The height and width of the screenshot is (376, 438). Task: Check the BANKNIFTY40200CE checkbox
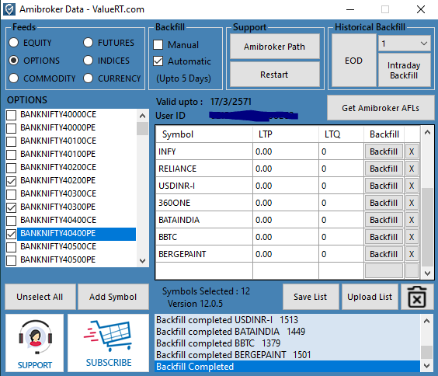coord(11,168)
